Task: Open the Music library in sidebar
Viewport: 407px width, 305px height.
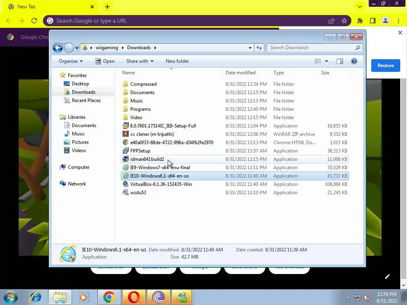Action: pyautogui.click(x=78, y=134)
